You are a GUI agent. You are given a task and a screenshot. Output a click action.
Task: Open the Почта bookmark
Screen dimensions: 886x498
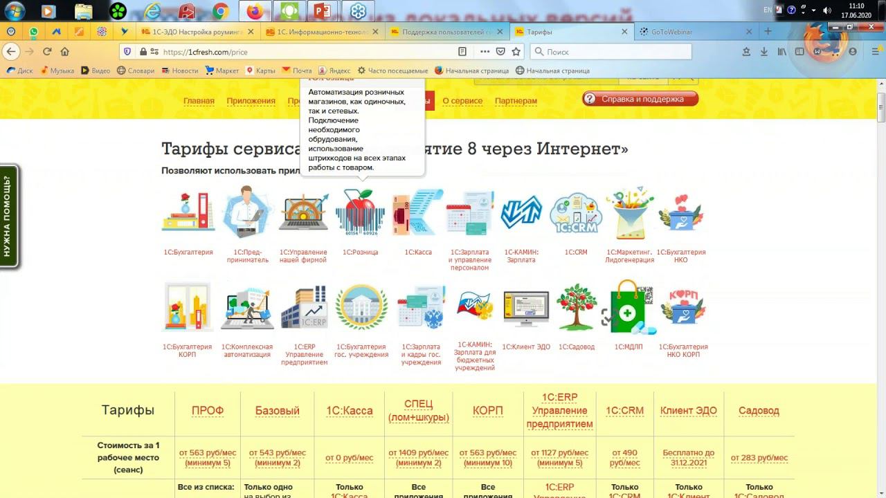point(297,71)
